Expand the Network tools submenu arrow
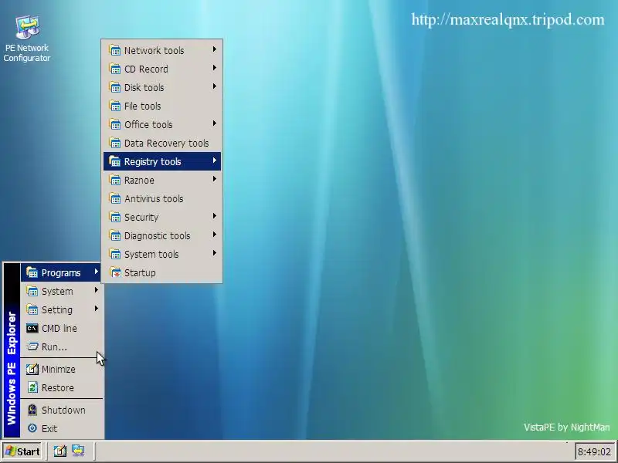This screenshot has height=463, width=618. 215,49
